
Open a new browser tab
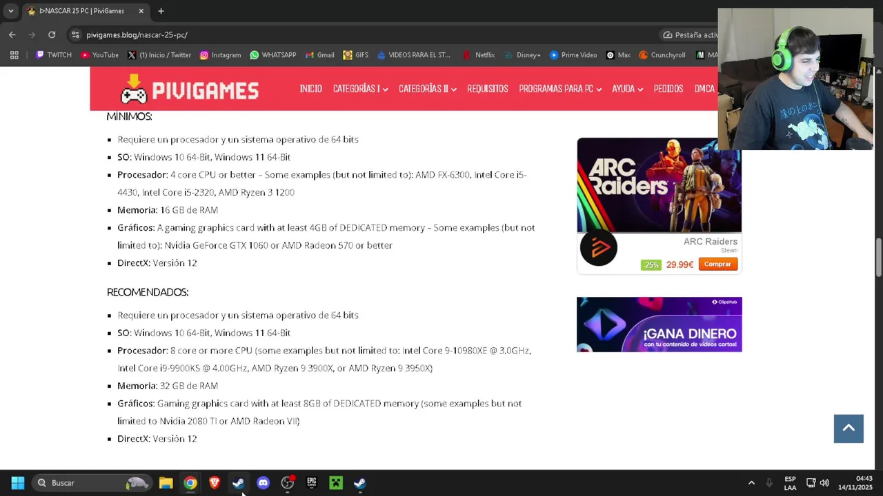click(x=161, y=11)
